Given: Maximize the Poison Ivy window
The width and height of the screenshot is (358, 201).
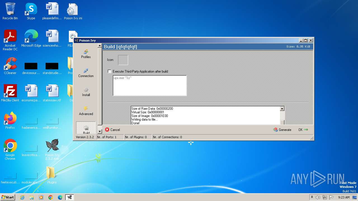Looking at the screenshot, I should [306, 40].
